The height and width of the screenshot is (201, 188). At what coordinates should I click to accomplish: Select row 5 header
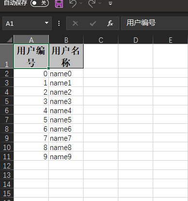[x=7, y=100]
